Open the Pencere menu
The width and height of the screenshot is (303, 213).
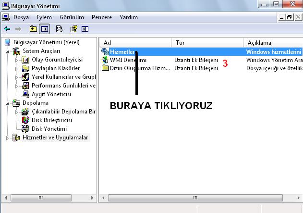[x=102, y=17]
